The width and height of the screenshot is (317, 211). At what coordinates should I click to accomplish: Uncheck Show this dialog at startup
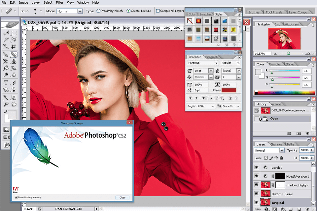pyautogui.click(x=16, y=197)
